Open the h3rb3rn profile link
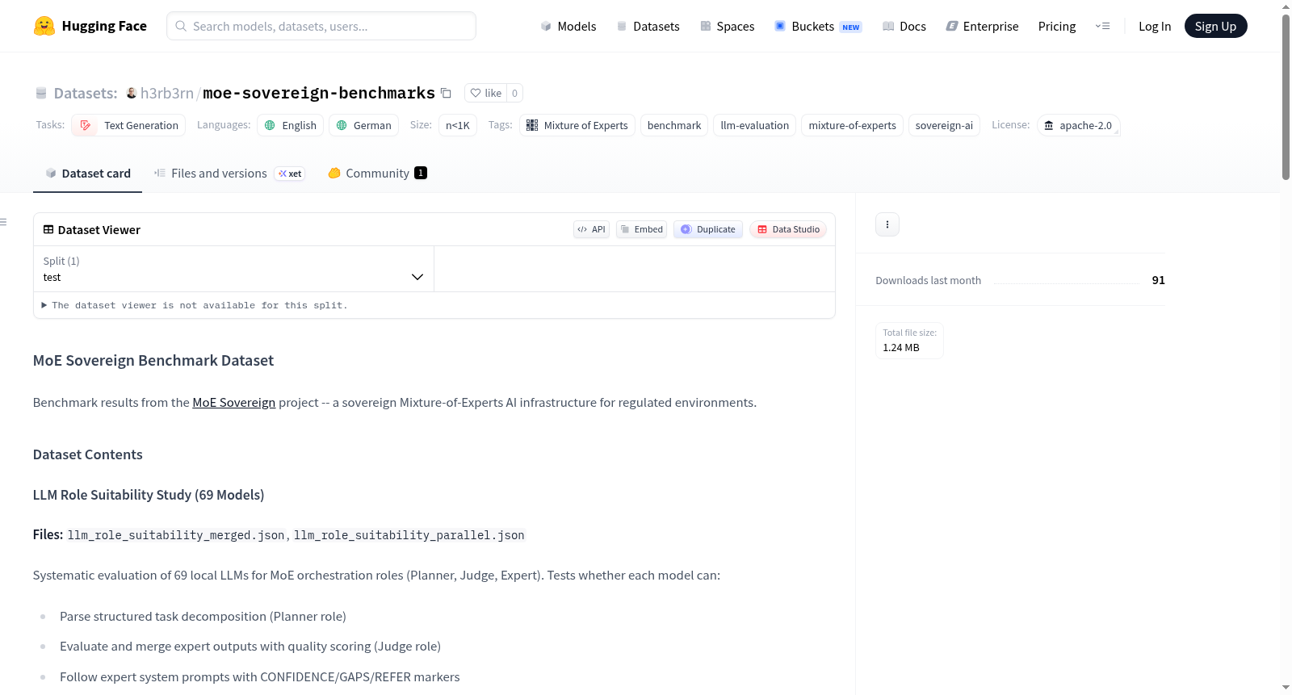 pos(167,93)
